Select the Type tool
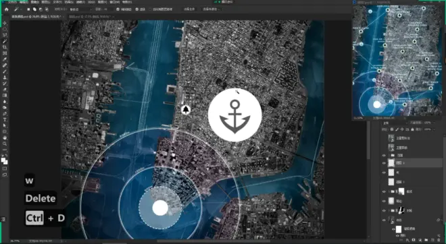Screen dimensions: 446x244 (5, 120)
